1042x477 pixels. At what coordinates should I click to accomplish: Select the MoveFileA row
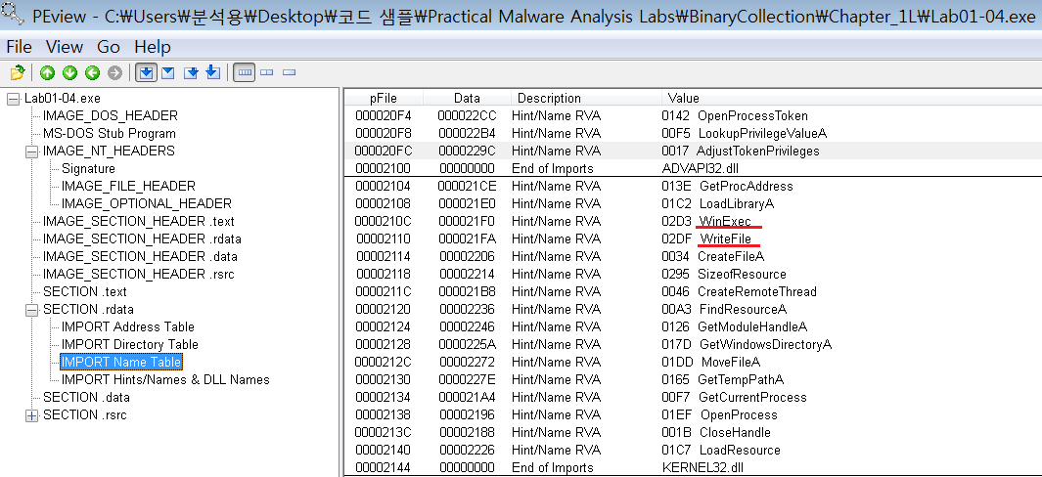[x=693, y=362]
